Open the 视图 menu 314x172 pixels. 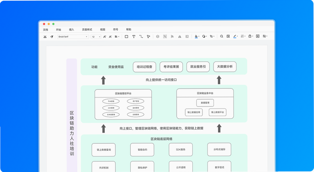click(x=102, y=29)
